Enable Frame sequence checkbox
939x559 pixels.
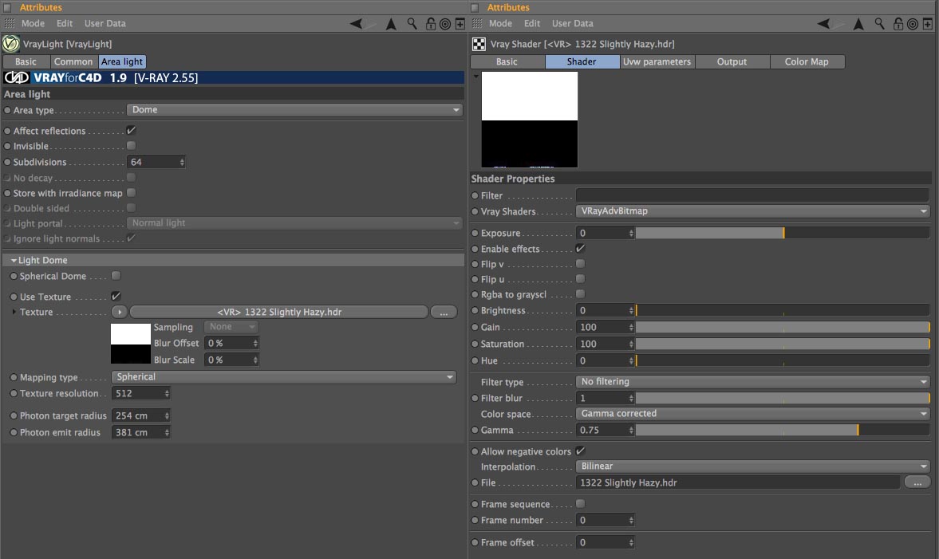coord(580,504)
